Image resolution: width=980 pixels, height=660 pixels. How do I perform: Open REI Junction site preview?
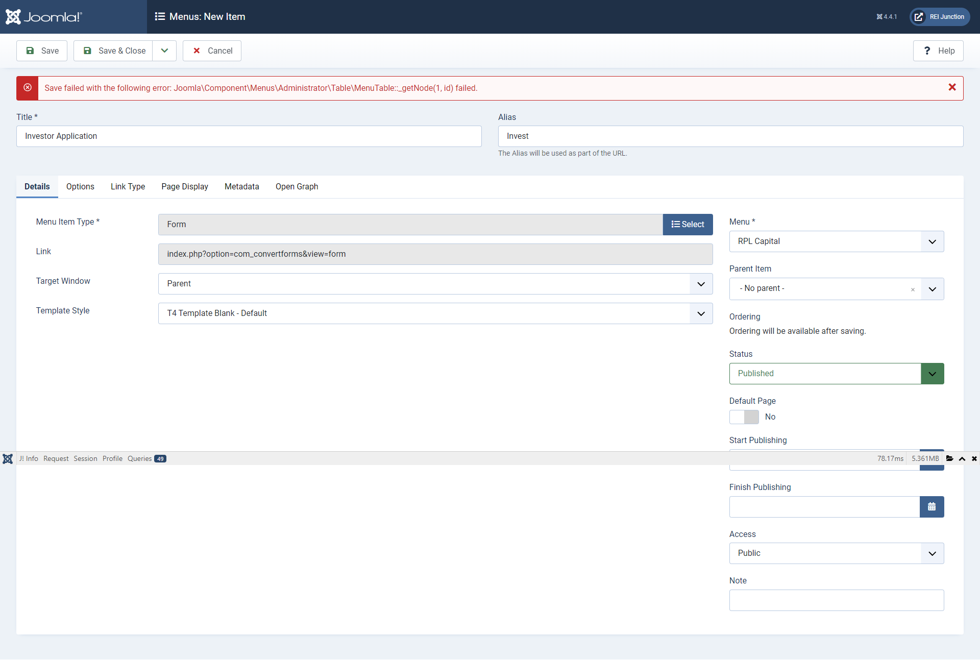pos(940,17)
